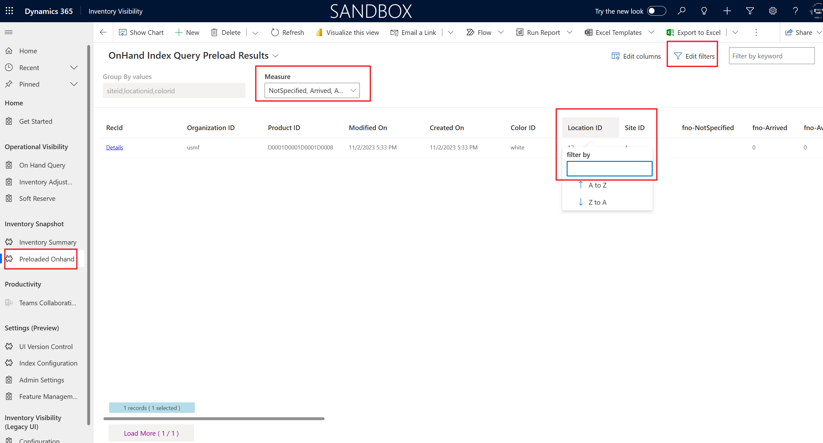
Task: Choose A to Z sort option
Action: pos(597,185)
